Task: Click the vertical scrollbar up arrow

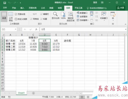Action: pos(126,35)
